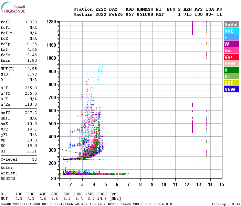
Task: Click the Lowell Digisonde logo
Action: coord(13,7)
